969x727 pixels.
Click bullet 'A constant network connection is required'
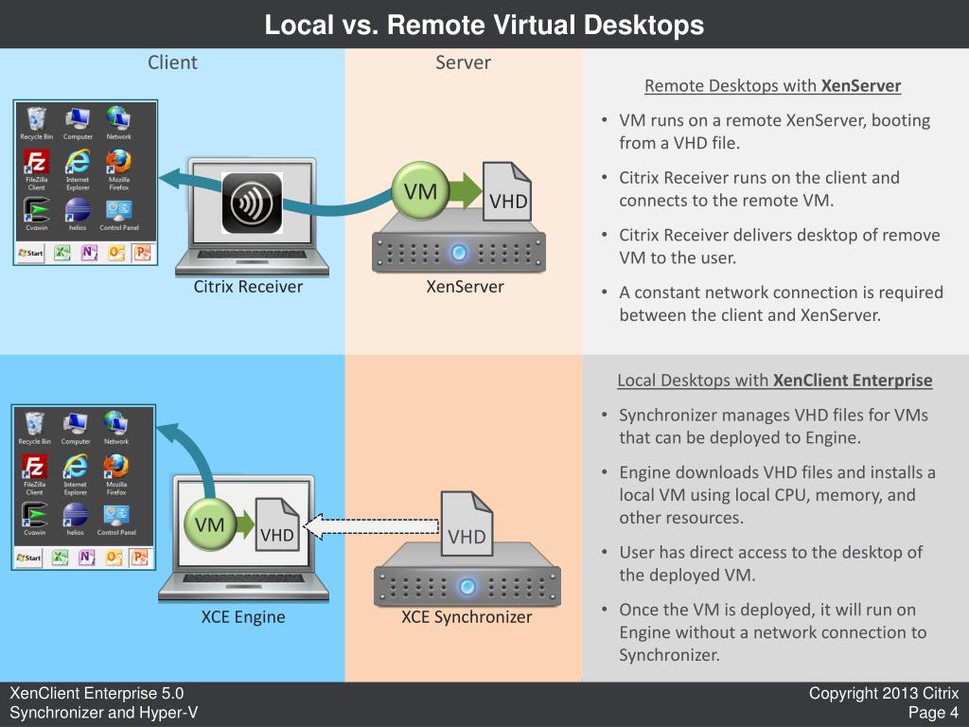[781, 304]
